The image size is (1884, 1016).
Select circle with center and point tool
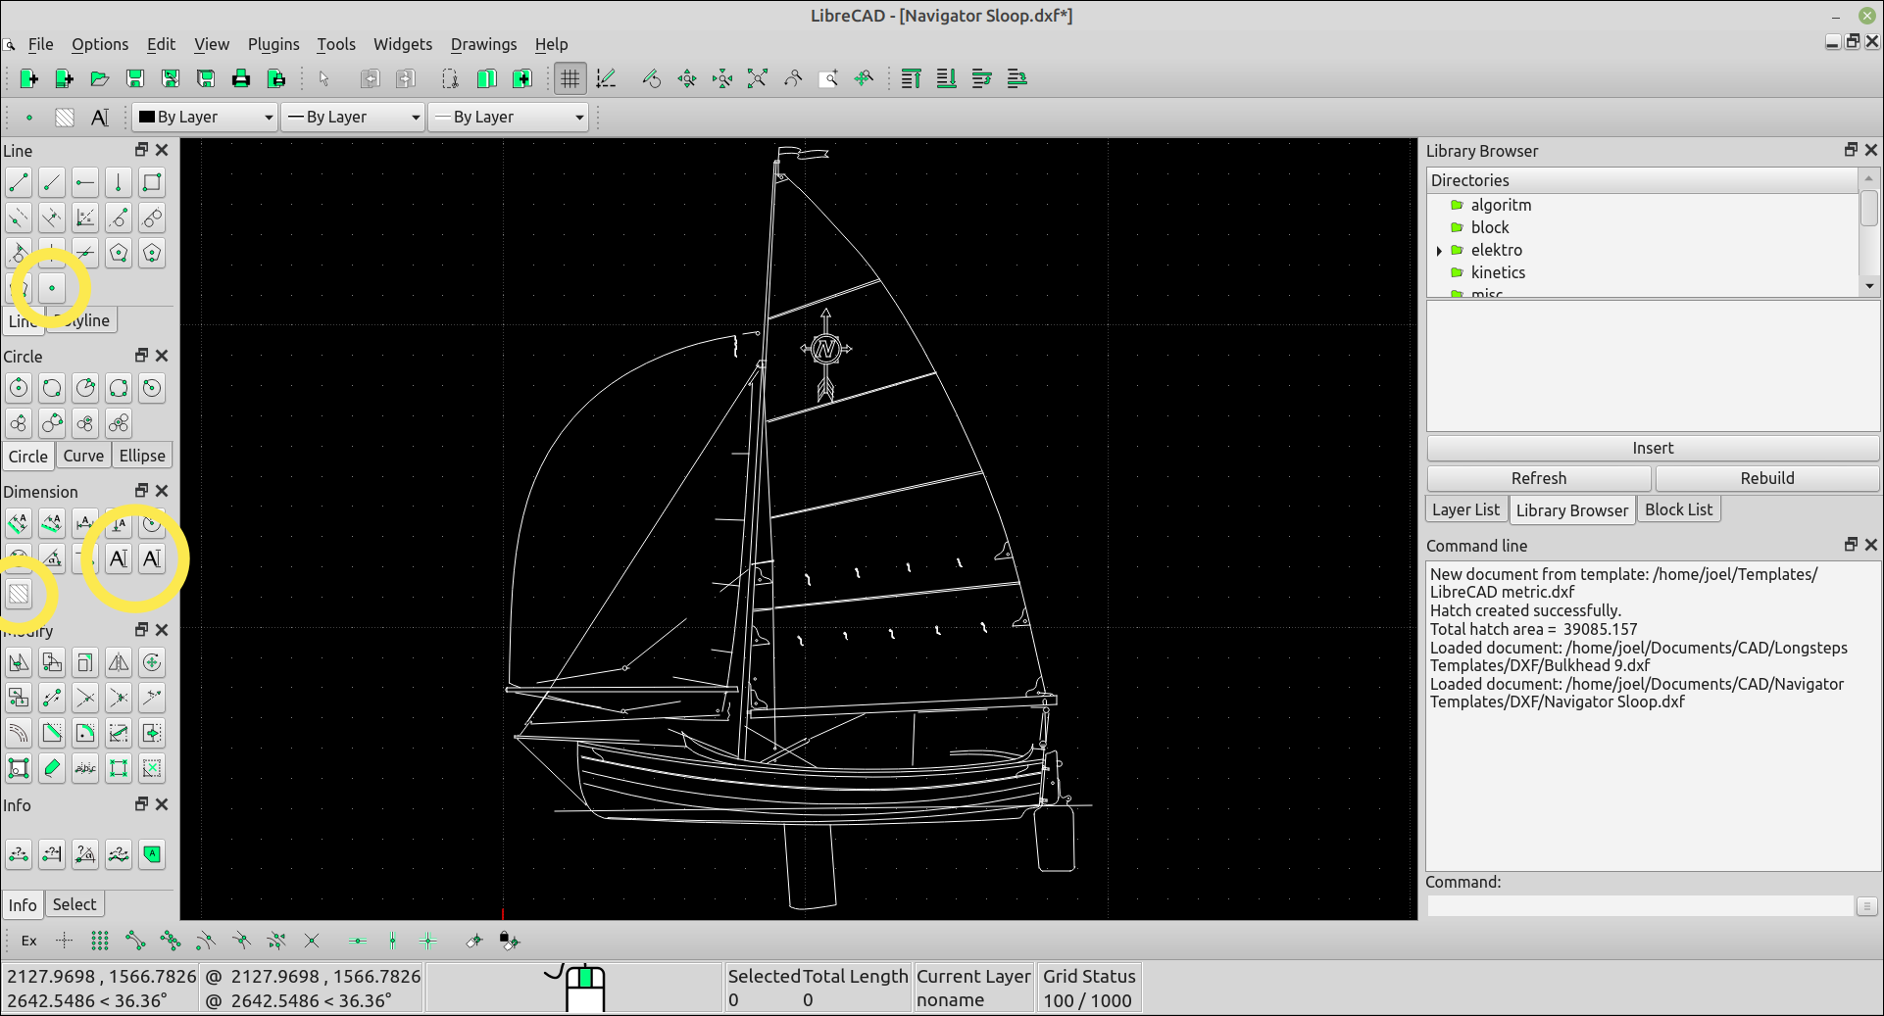pos(18,388)
